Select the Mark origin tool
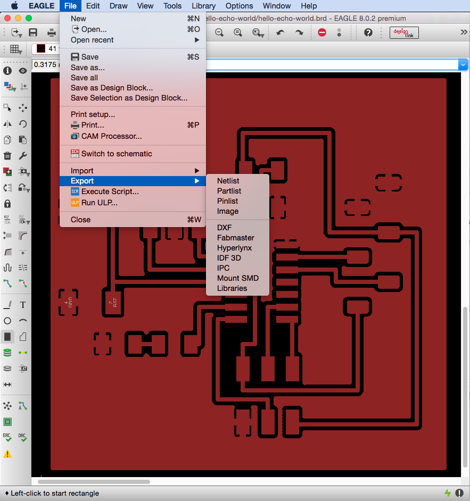The height and width of the screenshot is (501, 470). pos(23,87)
